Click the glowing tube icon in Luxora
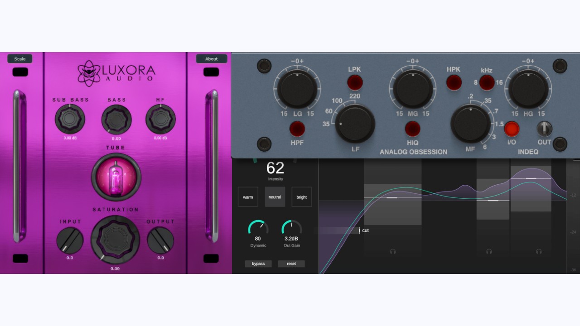 pyautogui.click(x=116, y=176)
